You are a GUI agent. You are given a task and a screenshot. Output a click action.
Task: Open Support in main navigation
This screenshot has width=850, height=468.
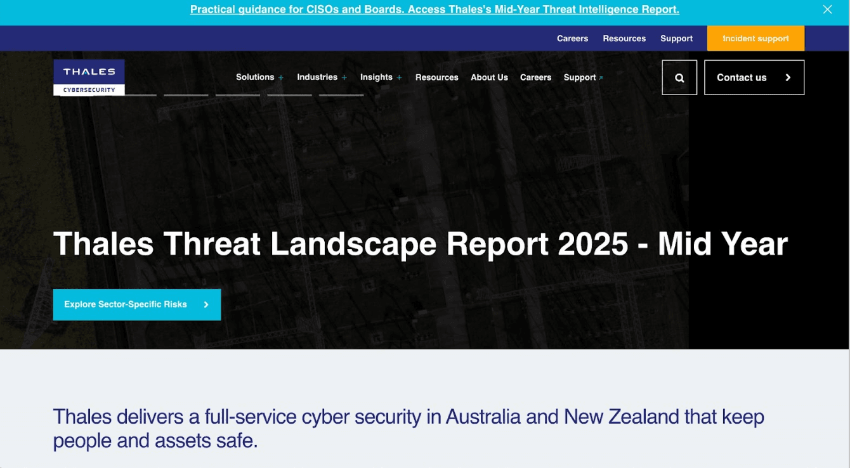pyautogui.click(x=580, y=77)
